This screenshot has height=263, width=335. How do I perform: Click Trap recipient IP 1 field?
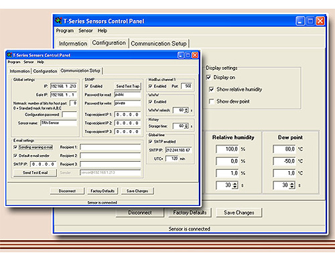click(127, 115)
